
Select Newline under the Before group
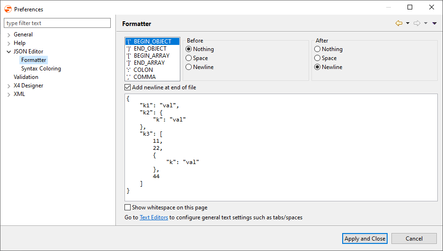pos(189,67)
